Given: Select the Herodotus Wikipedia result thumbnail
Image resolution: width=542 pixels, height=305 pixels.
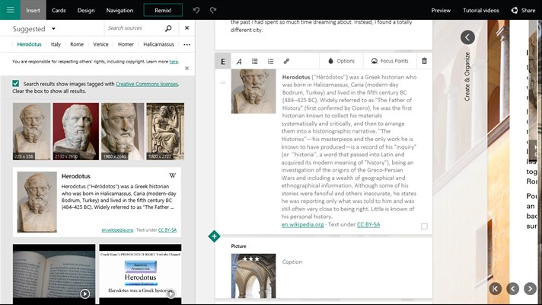Looking at the screenshot, I should tap(37, 202).
